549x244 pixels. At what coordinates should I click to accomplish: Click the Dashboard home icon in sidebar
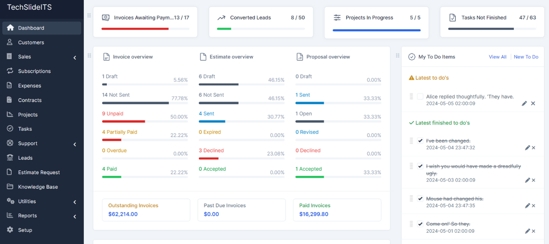click(x=10, y=28)
